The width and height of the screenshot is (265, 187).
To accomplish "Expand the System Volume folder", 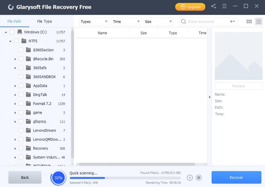I will [15, 157].
